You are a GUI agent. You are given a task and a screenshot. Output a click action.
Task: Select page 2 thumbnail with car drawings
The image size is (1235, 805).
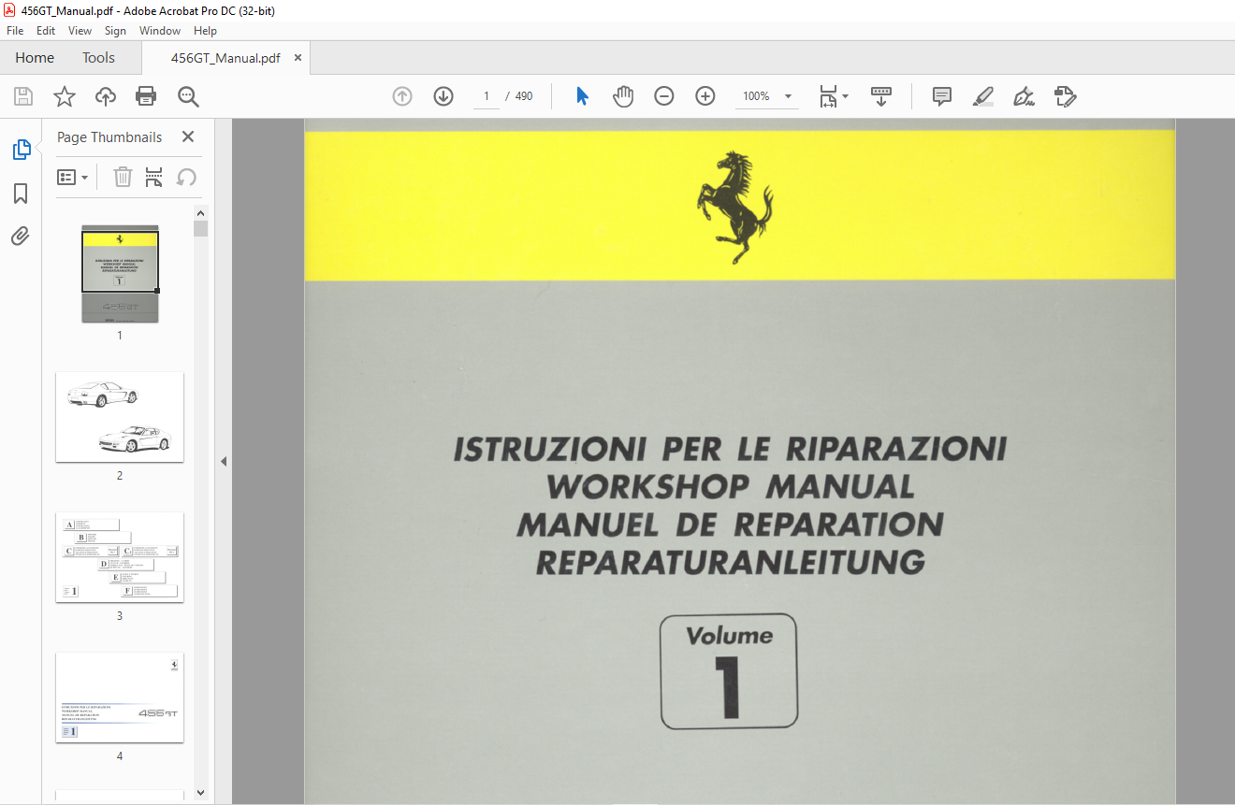click(x=120, y=417)
